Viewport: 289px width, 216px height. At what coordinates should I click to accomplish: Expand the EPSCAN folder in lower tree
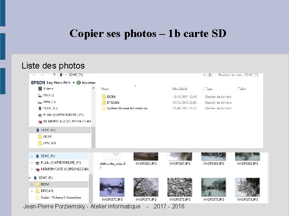pyautogui.click(x=32, y=191)
